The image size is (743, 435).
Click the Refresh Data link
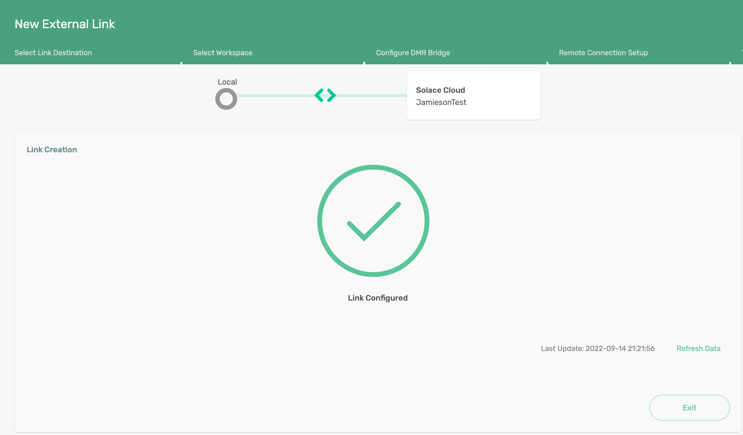pyautogui.click(x=698, y=349)
